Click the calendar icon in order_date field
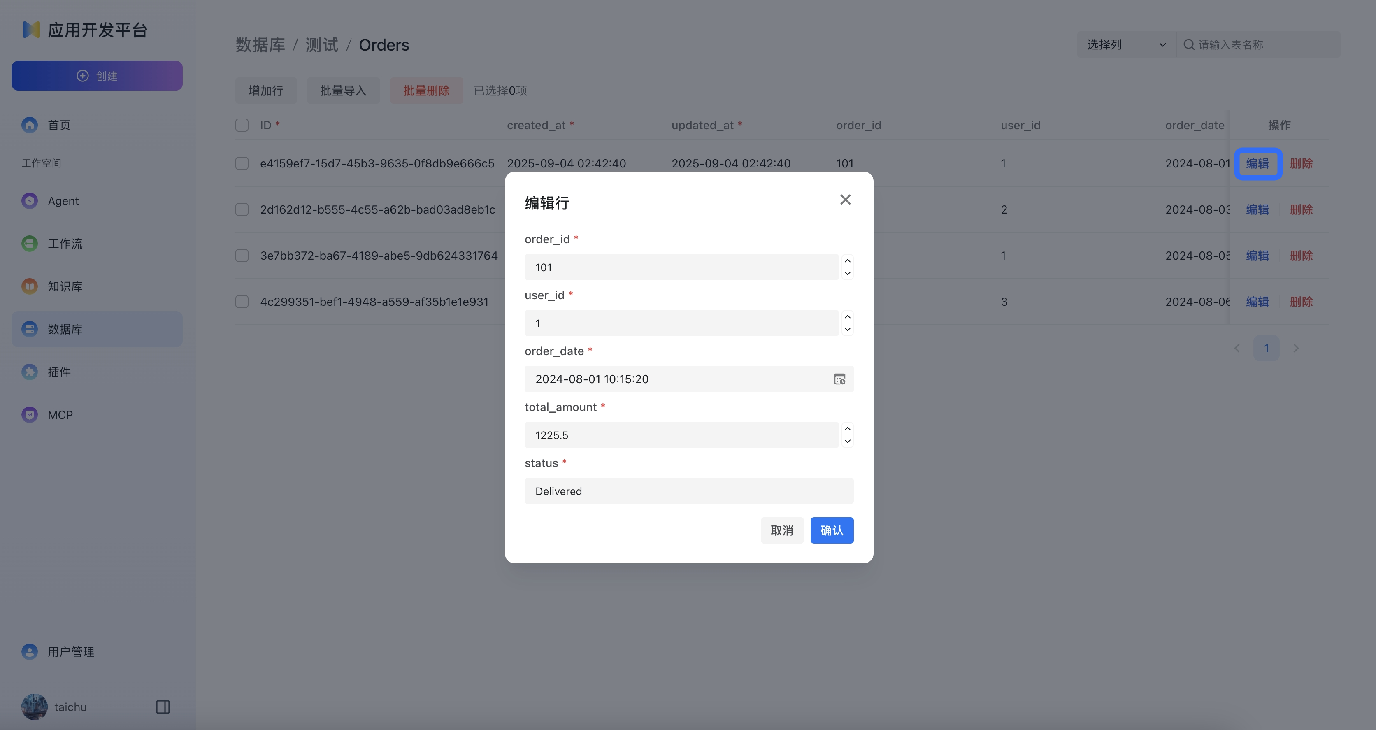 (x=839, y=379)
